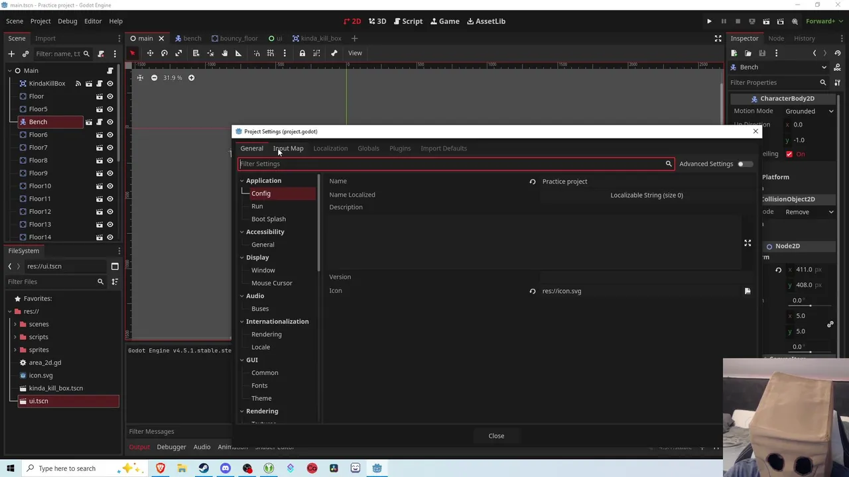Open the Debug menu

click(67, 21)
